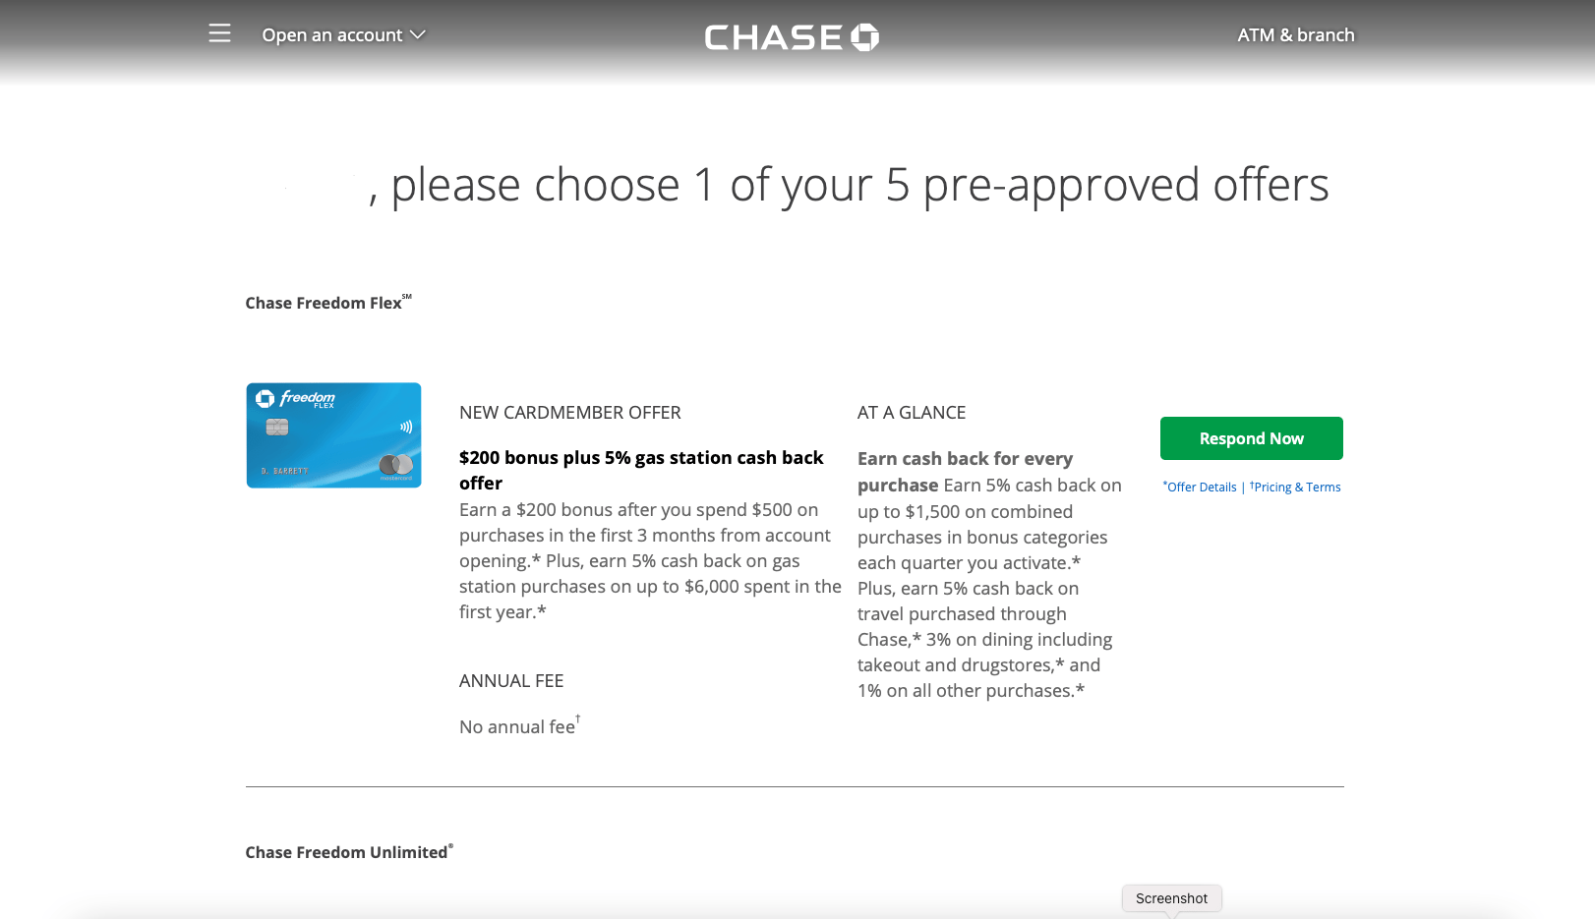Click the Chase emblem on the card image
1595x919 pixels.
point(265,398)
